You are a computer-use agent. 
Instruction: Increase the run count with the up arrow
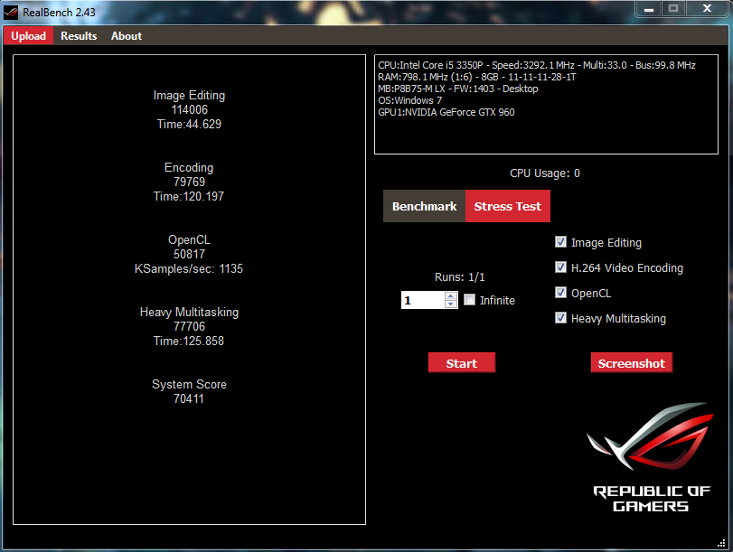pos(451,295)
